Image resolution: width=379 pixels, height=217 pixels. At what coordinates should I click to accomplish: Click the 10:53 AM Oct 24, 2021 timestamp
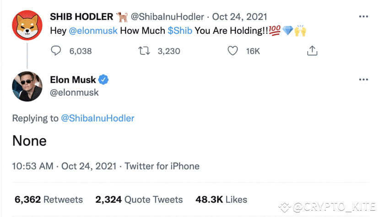coord(63,166)
